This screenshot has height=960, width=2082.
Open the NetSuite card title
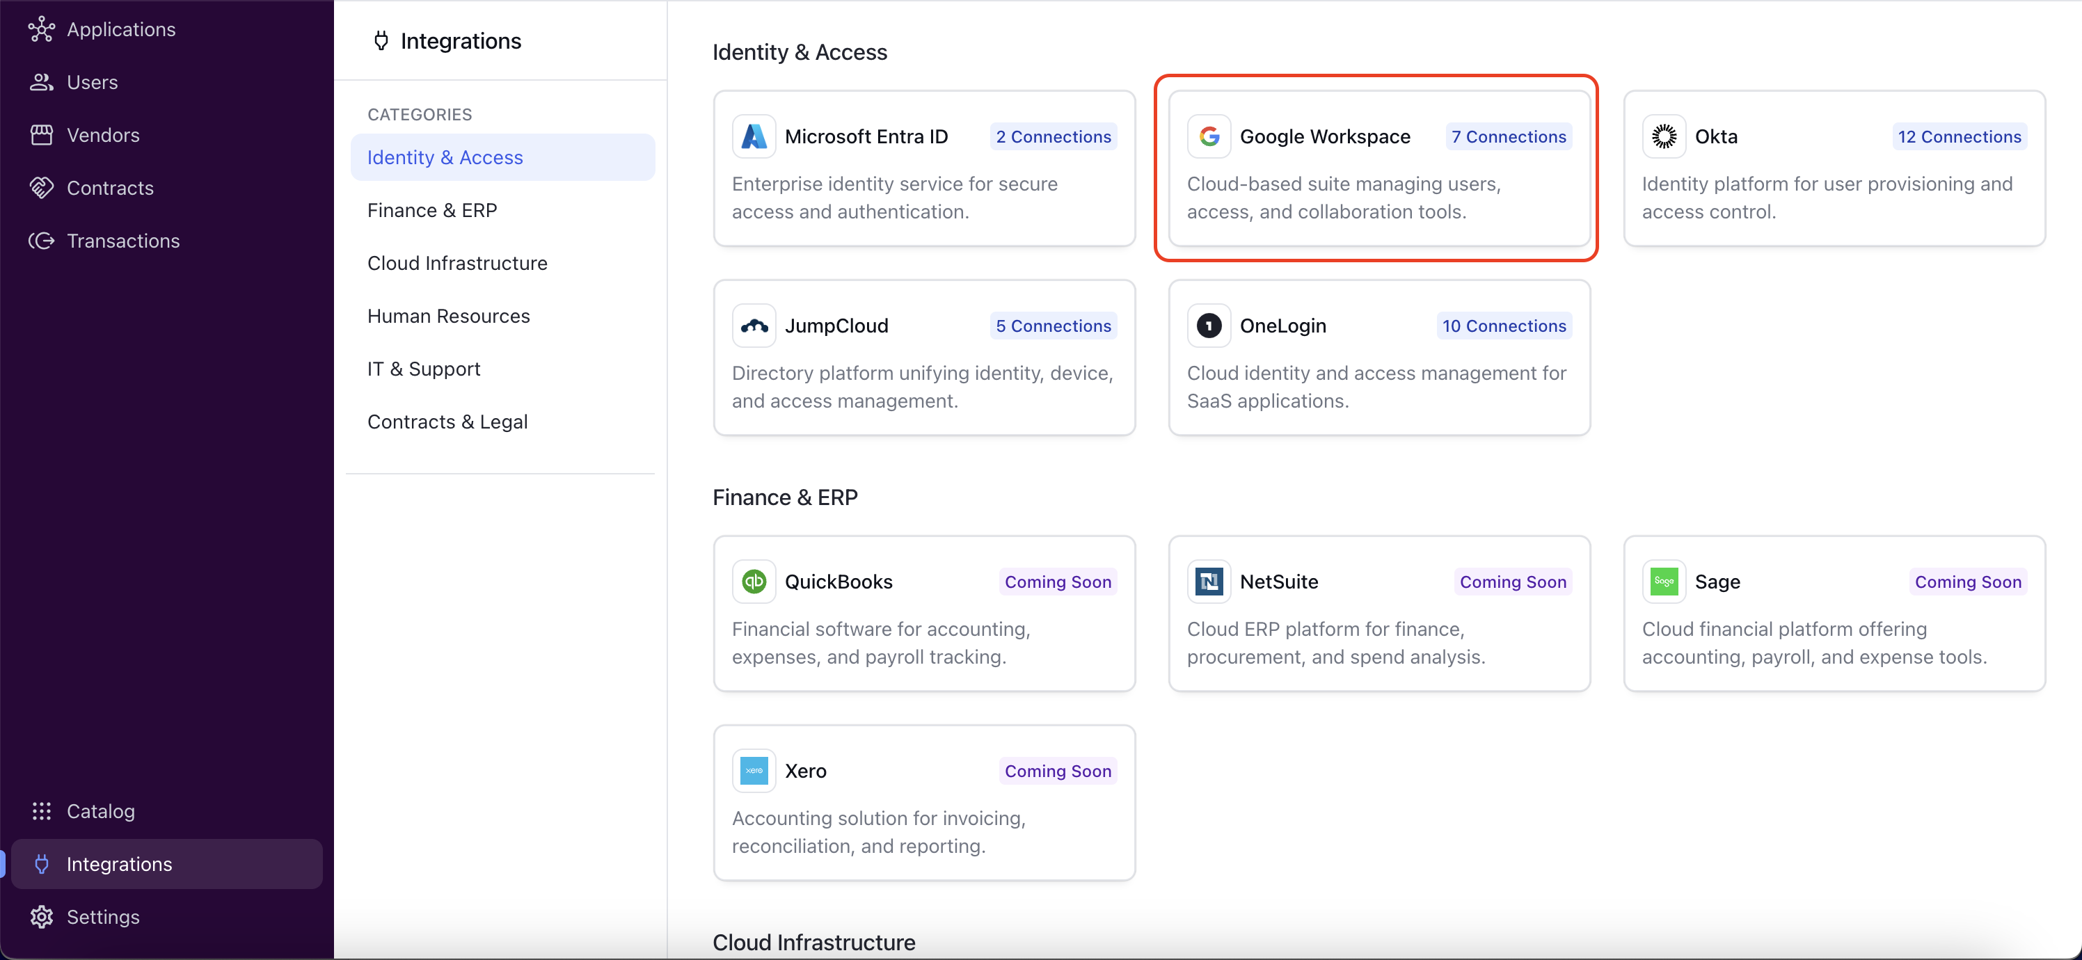pos(1278,582)
